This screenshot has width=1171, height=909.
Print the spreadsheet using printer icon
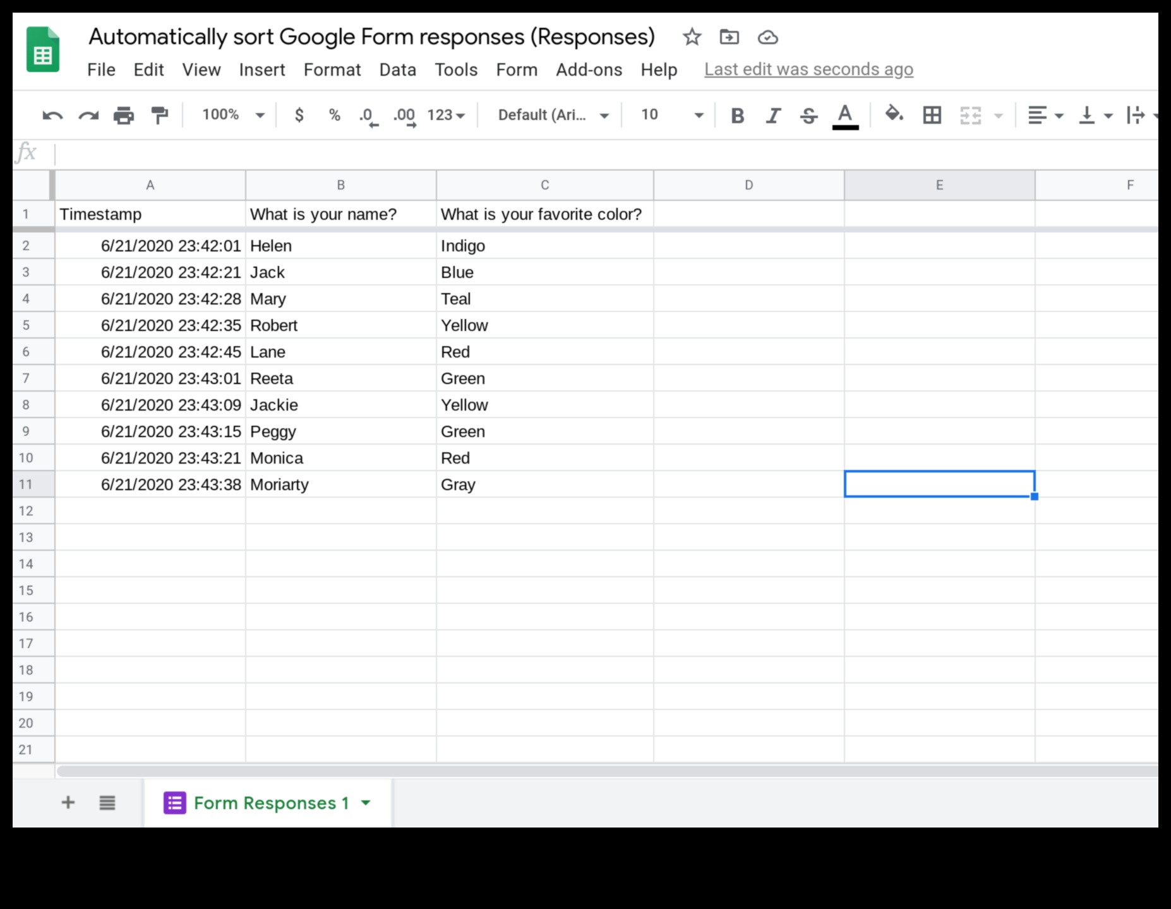click(124, 116)
